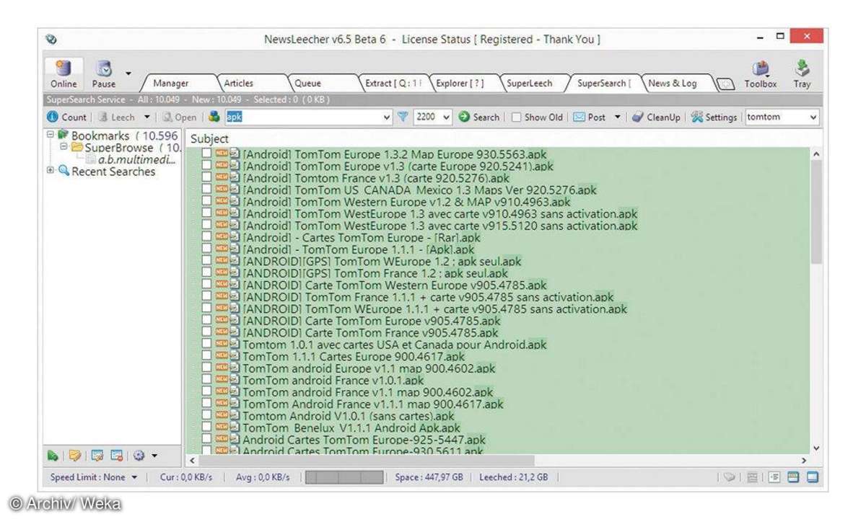The image size is (866, 519).
Task: Click the scroll-down arrow of results list
Action: 816,448
